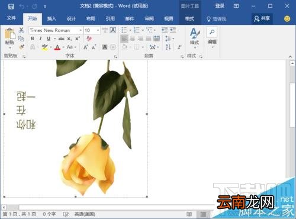Open the Change Case (Aa) dropdown
Screen dimensions: 296x219
[x=71, y=47]
